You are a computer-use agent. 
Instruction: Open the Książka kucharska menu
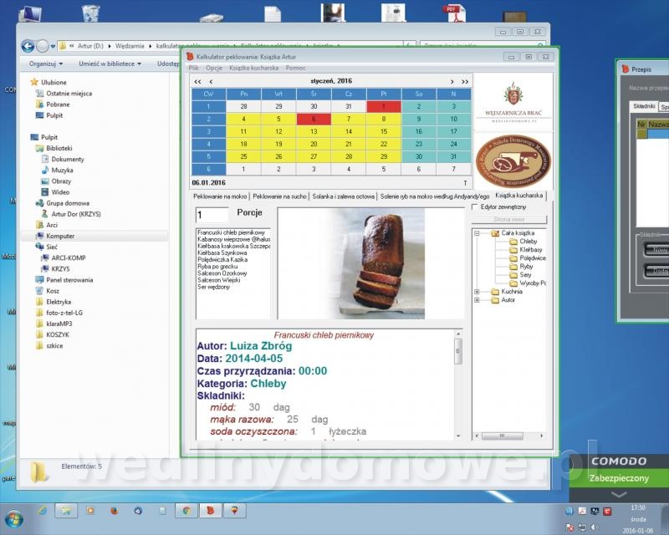click(x=254, y=68)
